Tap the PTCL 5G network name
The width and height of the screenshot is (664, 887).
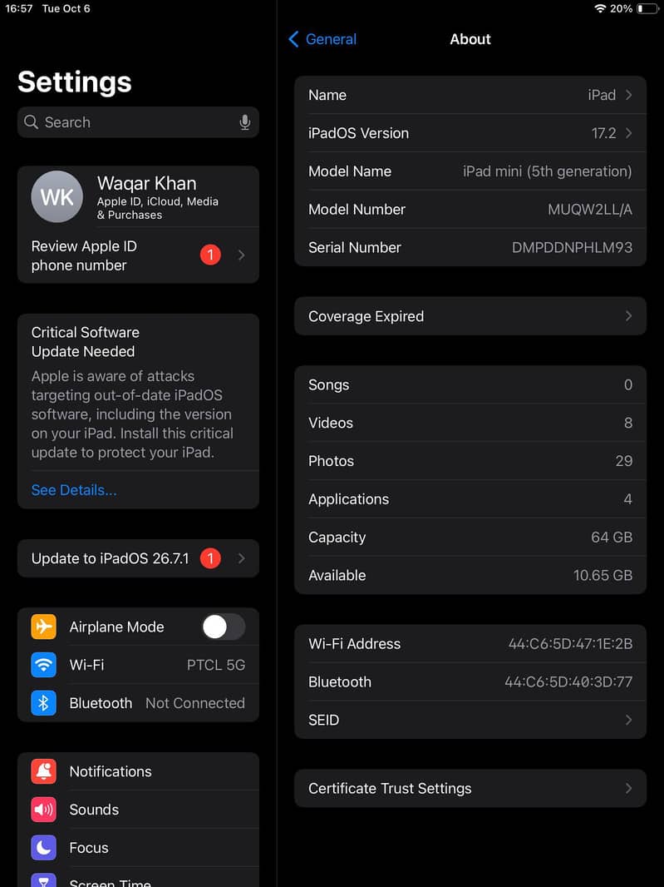click(216, 665)
